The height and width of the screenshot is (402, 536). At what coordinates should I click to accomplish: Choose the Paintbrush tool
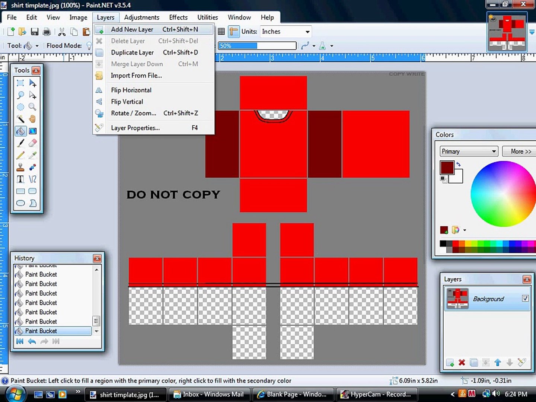coord(20,143)
